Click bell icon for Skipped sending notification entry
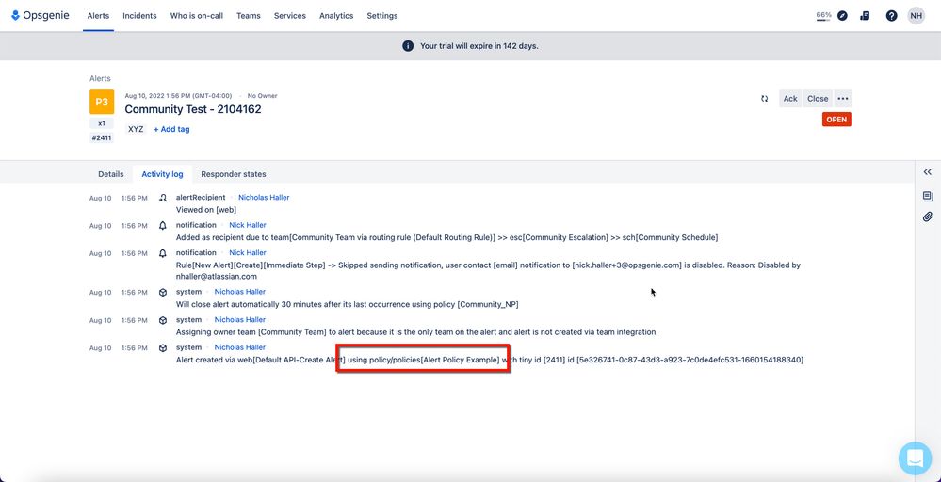Image resolution: width=941 pixels, height=482 pixels. tap(163, 253)
